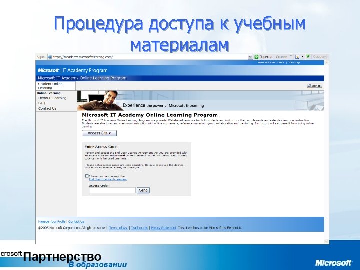Open the address bar dropdown arrow
Viewport: 360px width, 270px height.
click(250, 57)
